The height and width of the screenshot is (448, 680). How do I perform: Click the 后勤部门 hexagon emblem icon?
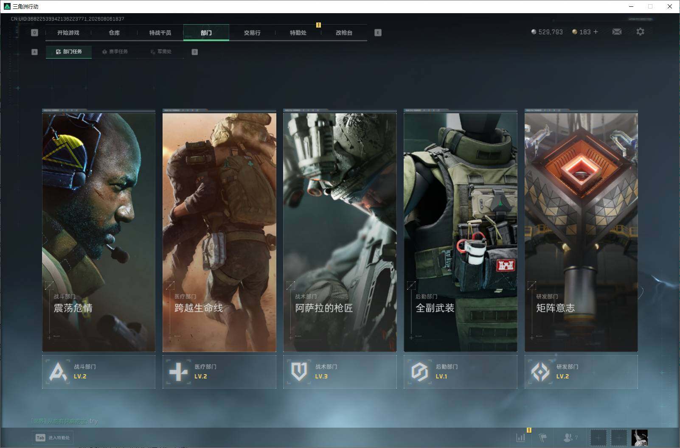pyautogui.click(x=419, y=372)
